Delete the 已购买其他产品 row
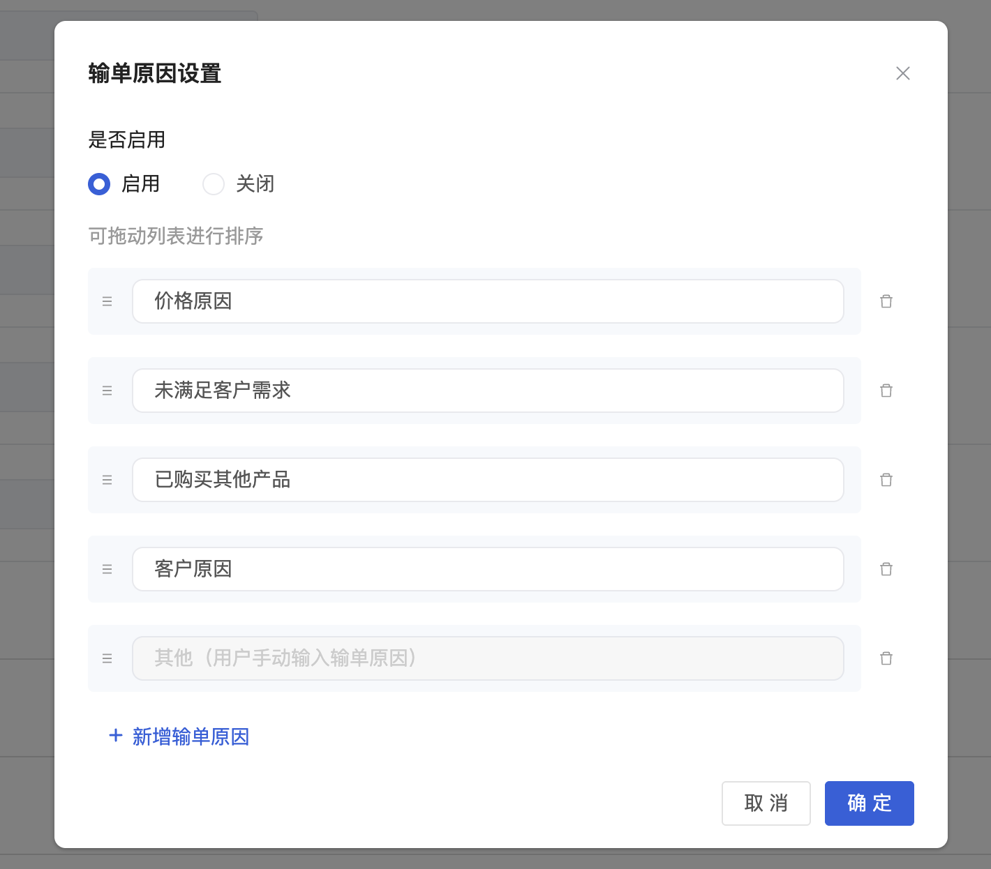 [x=886, y=480]
